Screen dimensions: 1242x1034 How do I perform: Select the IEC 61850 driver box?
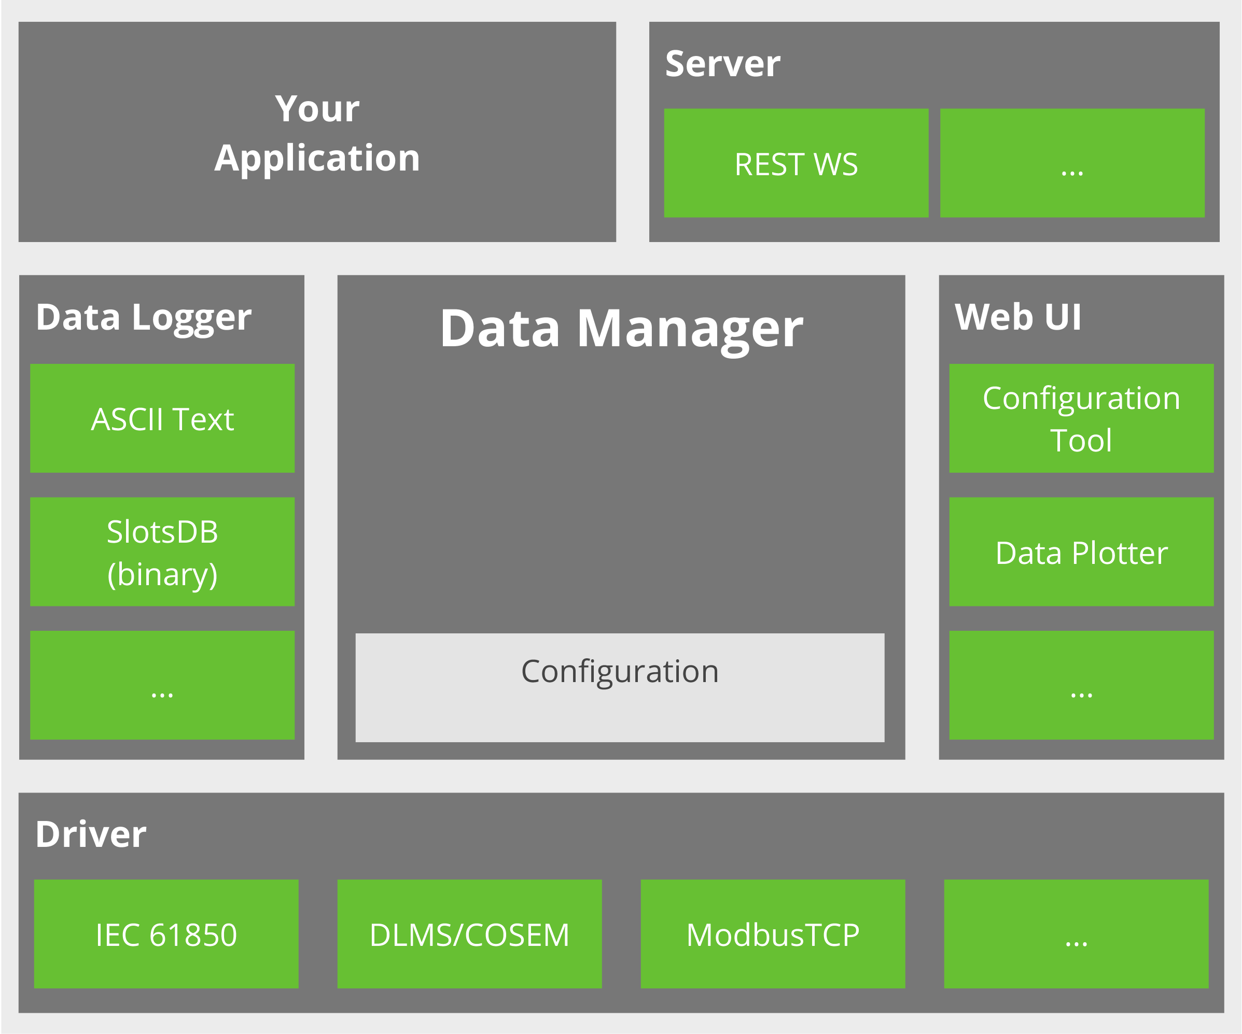(x=166, y=934)
